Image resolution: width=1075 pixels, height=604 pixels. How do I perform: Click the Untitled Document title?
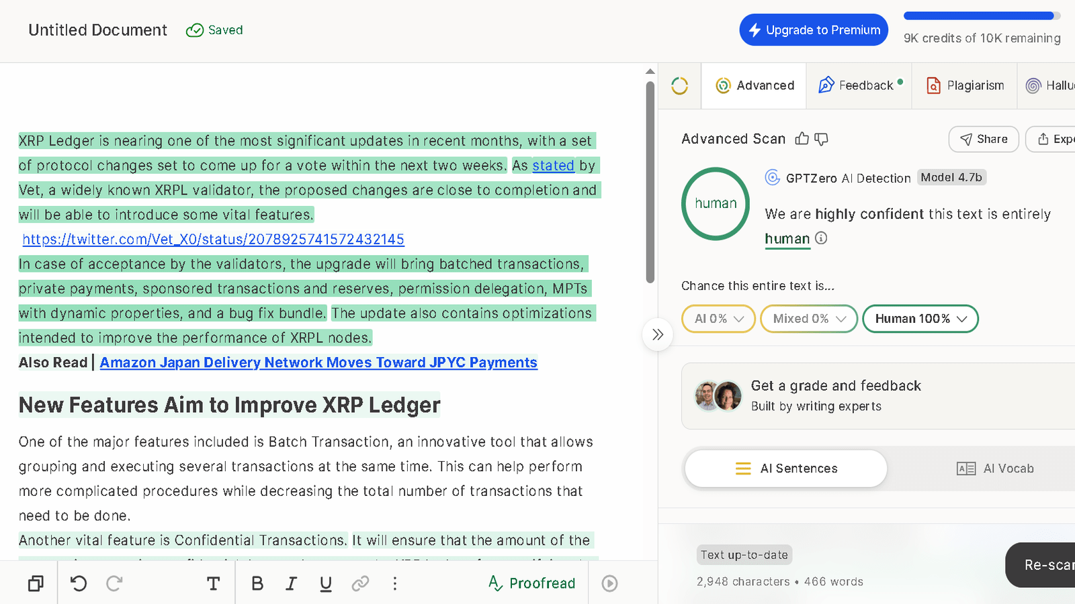(98, 30)
